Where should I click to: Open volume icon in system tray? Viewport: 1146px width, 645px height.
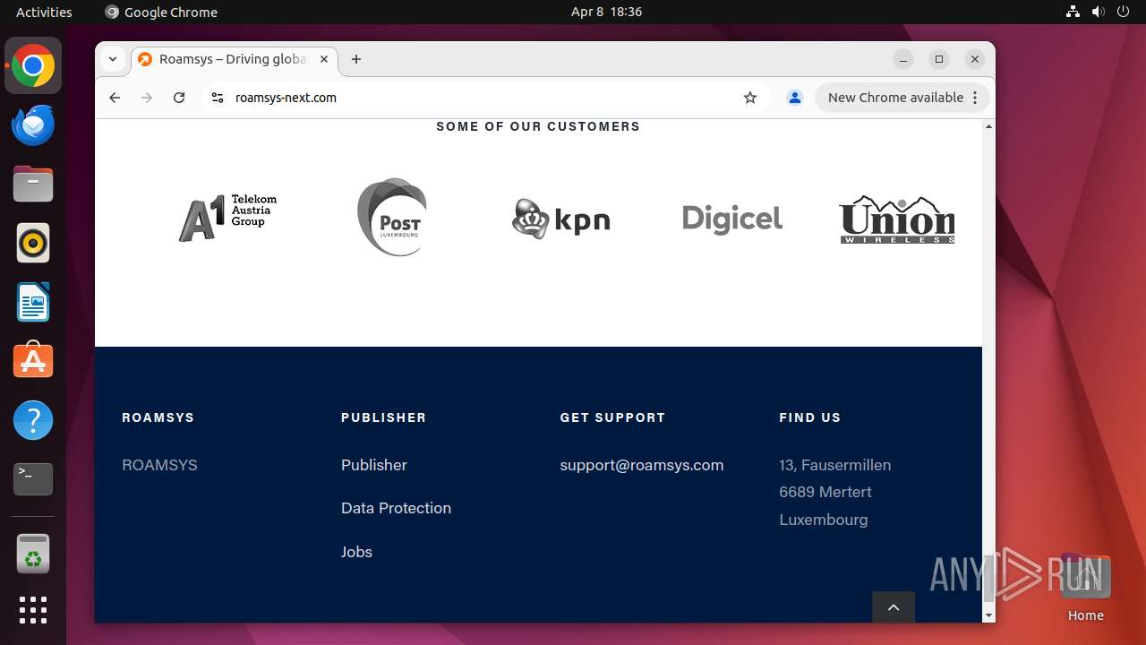(1098, 12)
